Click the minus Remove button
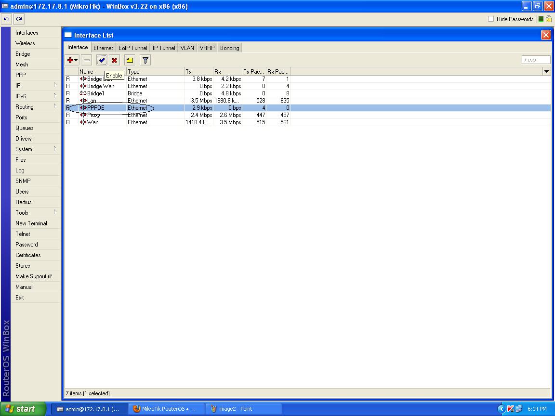555x416 pixels. coord(87,60)
